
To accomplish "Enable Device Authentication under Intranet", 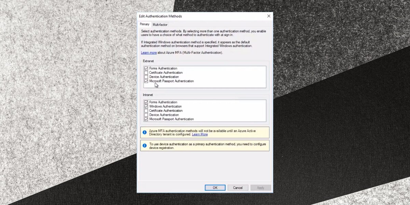I will (x=146, y=115).
